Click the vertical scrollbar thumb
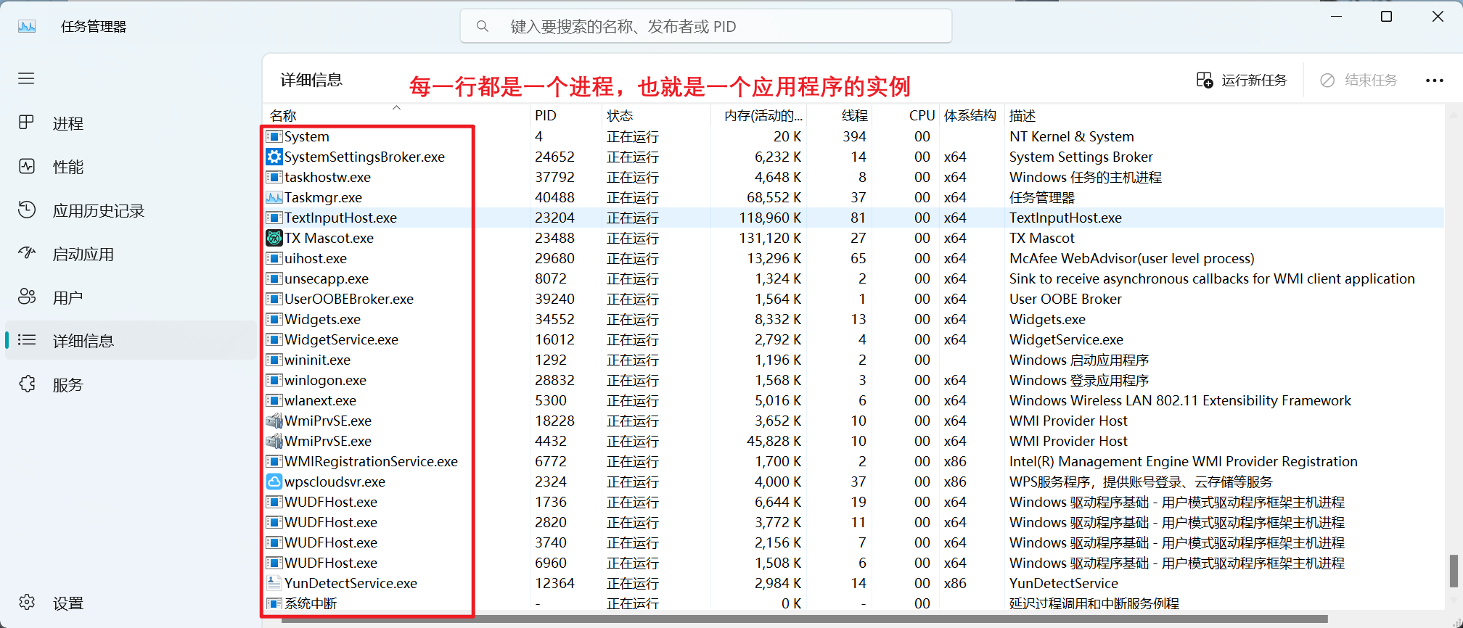Viewport: 1463px width, 628px height. coord(1454,571)
